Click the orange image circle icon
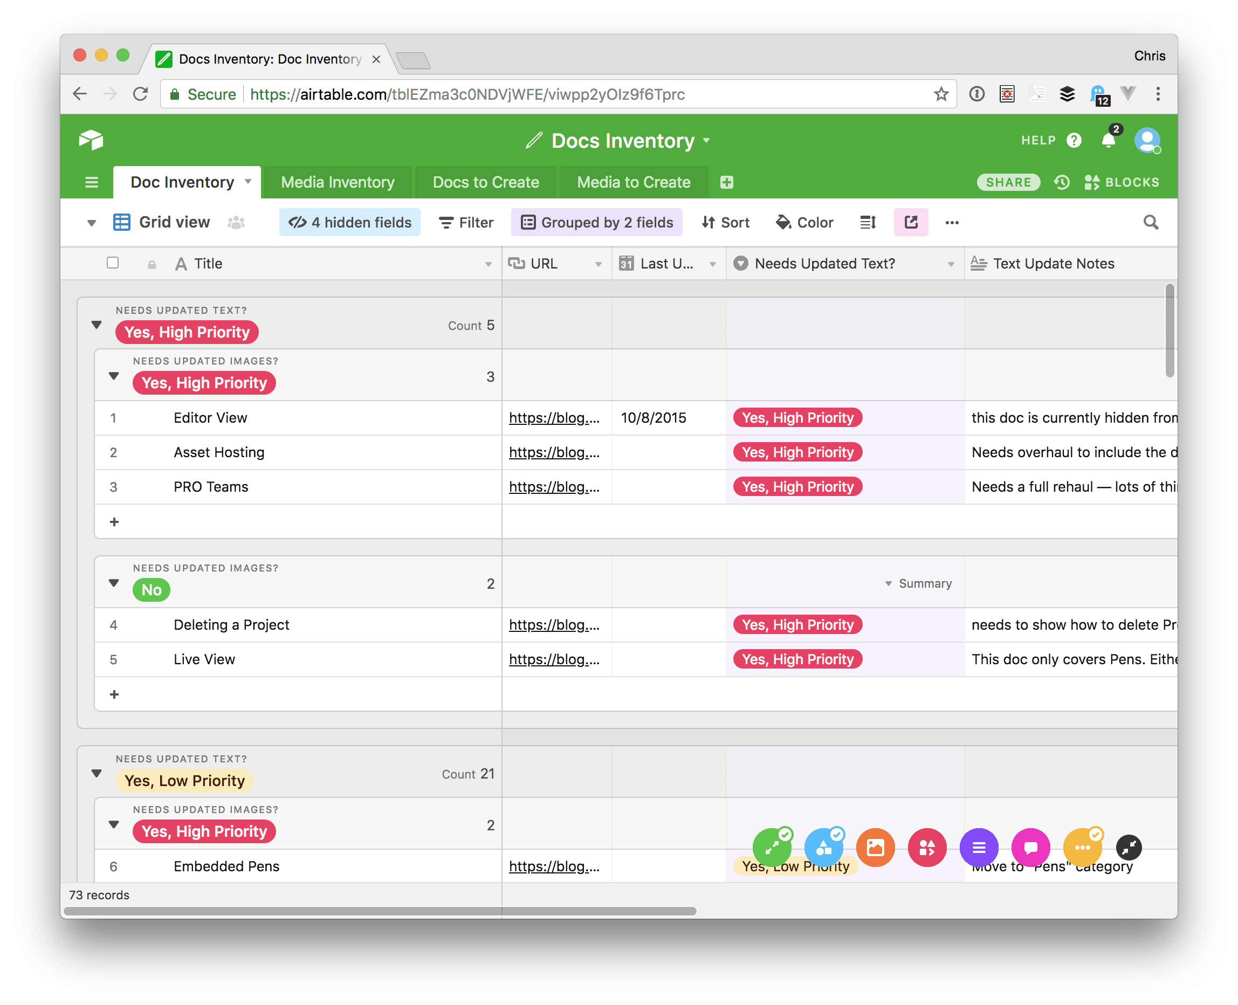The image size is (1238, 1005). coord(876,848)
